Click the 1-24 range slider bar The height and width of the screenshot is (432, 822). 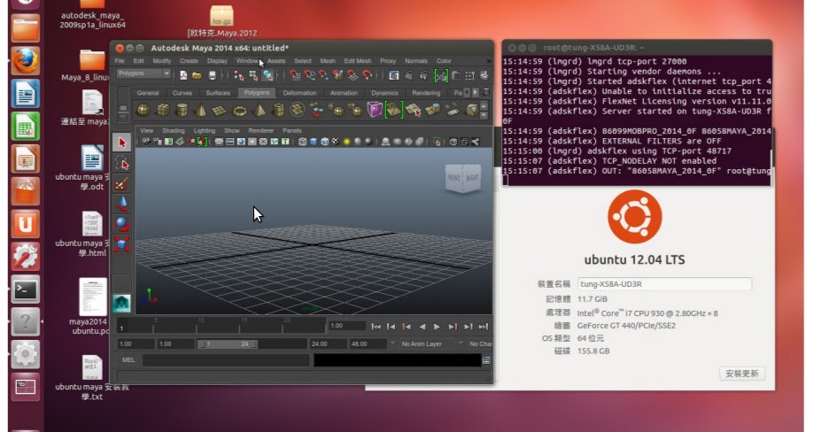tap(228, 344)
